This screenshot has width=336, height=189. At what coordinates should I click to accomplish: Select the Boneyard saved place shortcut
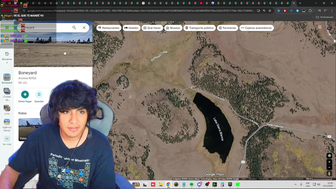pyautogui.click(x=7, y=79)
